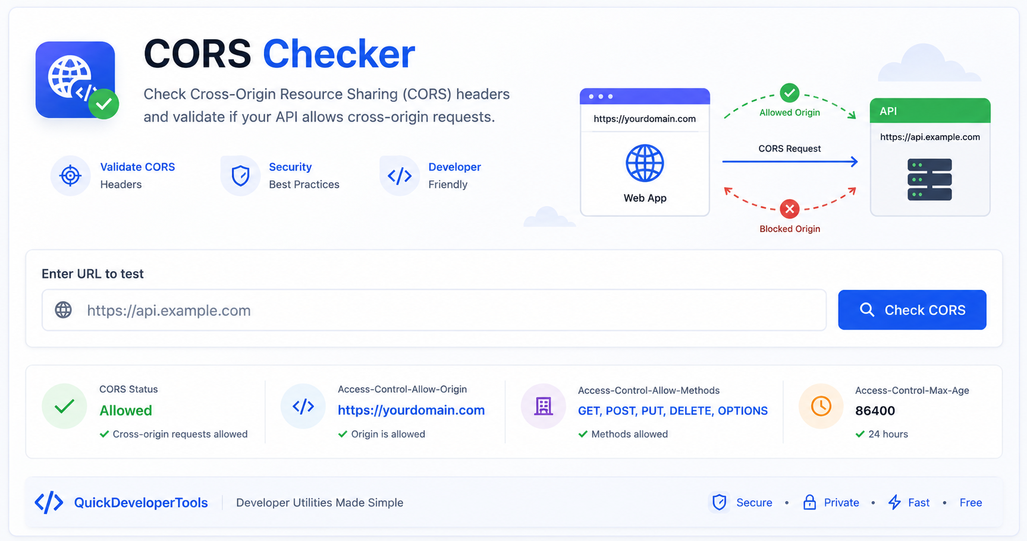Image resolution: width=1027 pixels, height=541 pixels.
Task: Click the Secure shield icon in footer
Action: click(720, 502)
